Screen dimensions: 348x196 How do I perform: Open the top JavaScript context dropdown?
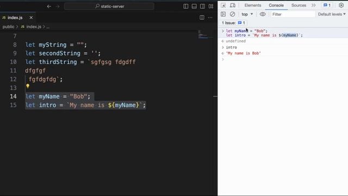click(x=247, y=14)
